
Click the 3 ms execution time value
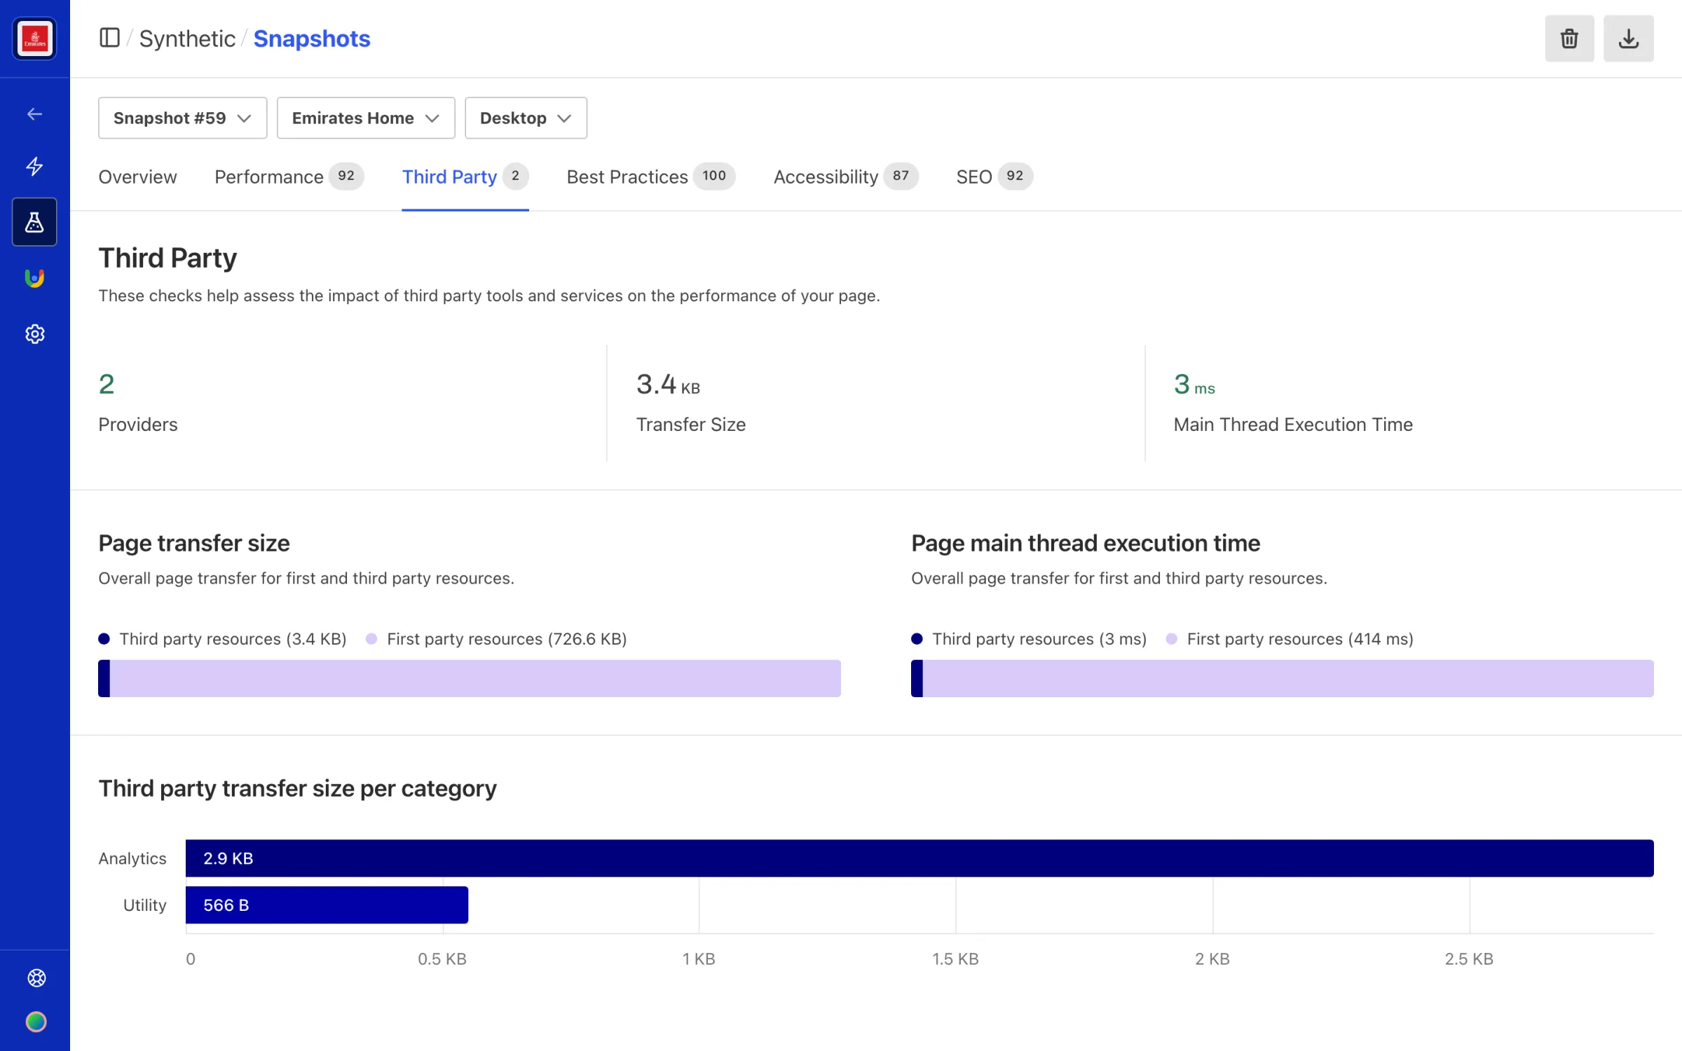pyautogui.click(x=1194, y=384)
